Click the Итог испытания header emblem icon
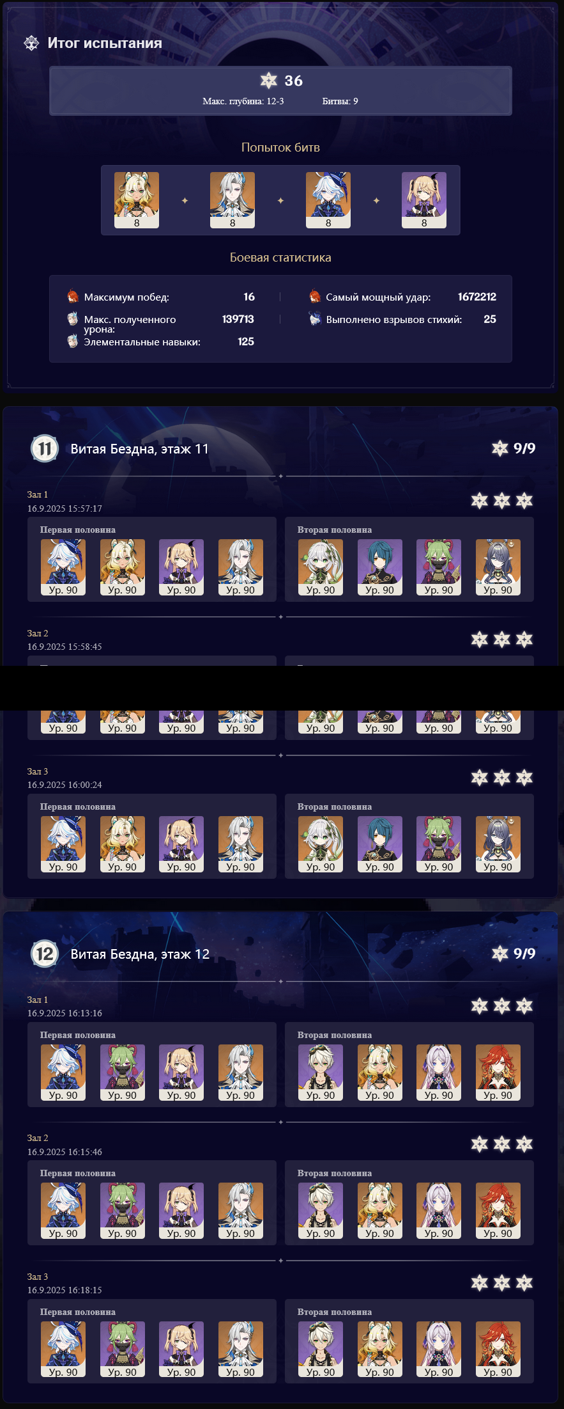564x1409 pixels. 31,43
